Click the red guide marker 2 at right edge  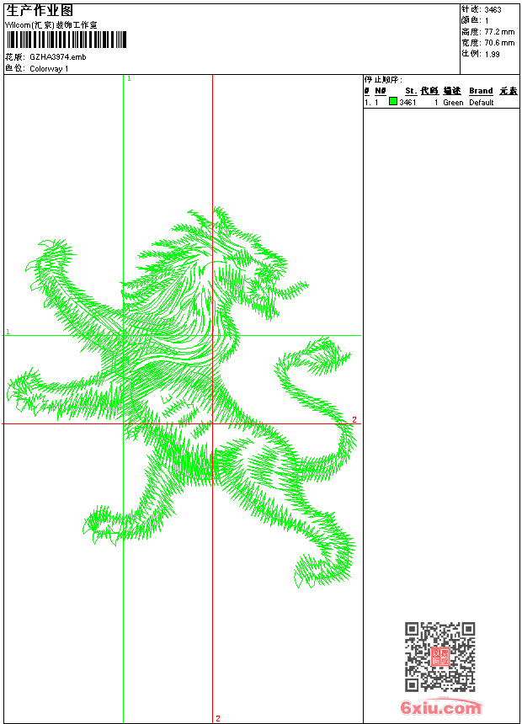click(x=354, y=419)
